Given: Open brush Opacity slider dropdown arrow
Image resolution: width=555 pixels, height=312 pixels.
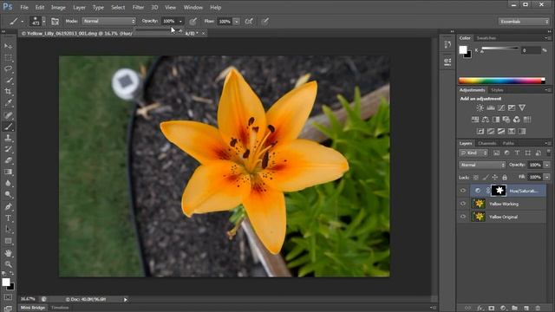Looking at the screenshot, I should 180,21.
